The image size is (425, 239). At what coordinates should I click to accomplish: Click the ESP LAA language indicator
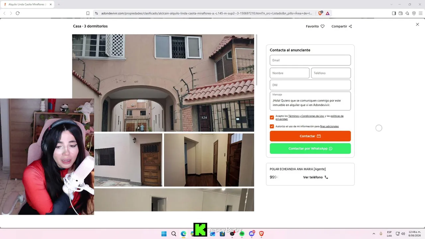[x=389, y=234]
